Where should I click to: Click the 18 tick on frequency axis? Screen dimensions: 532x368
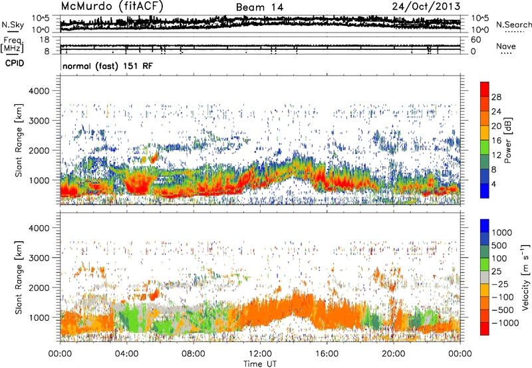click(45, 40)
